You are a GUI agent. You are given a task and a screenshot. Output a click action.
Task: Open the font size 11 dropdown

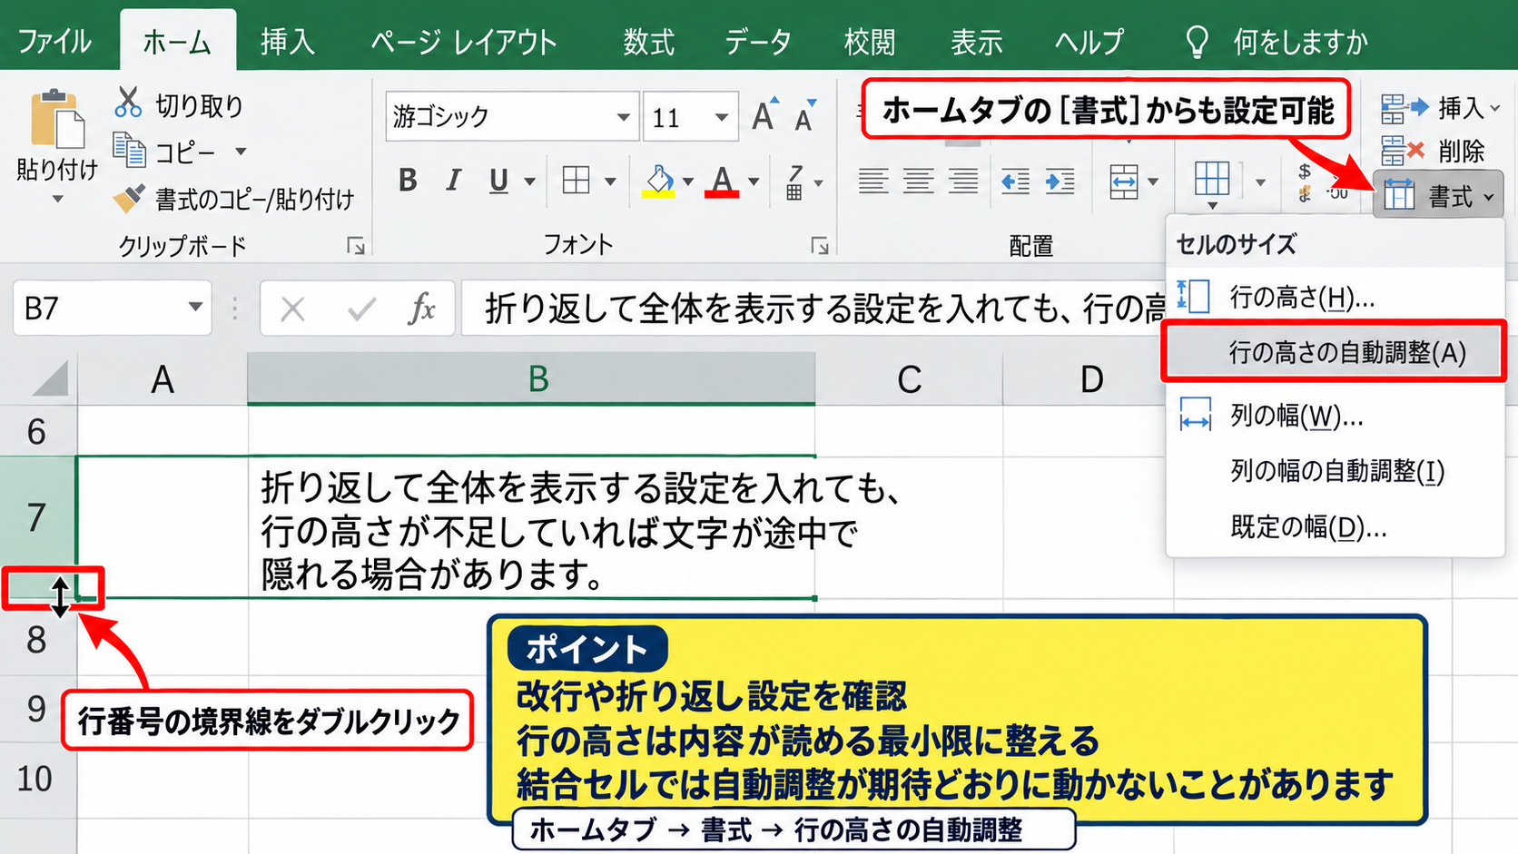[721, 117]
